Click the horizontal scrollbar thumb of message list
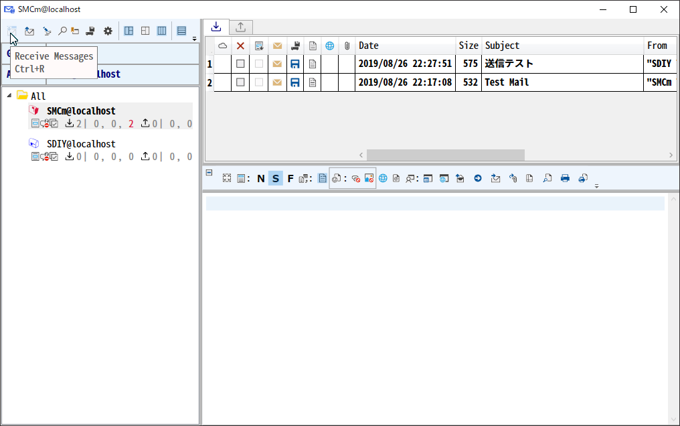Viewport: 680px width, 426px height. pos(445,155)
